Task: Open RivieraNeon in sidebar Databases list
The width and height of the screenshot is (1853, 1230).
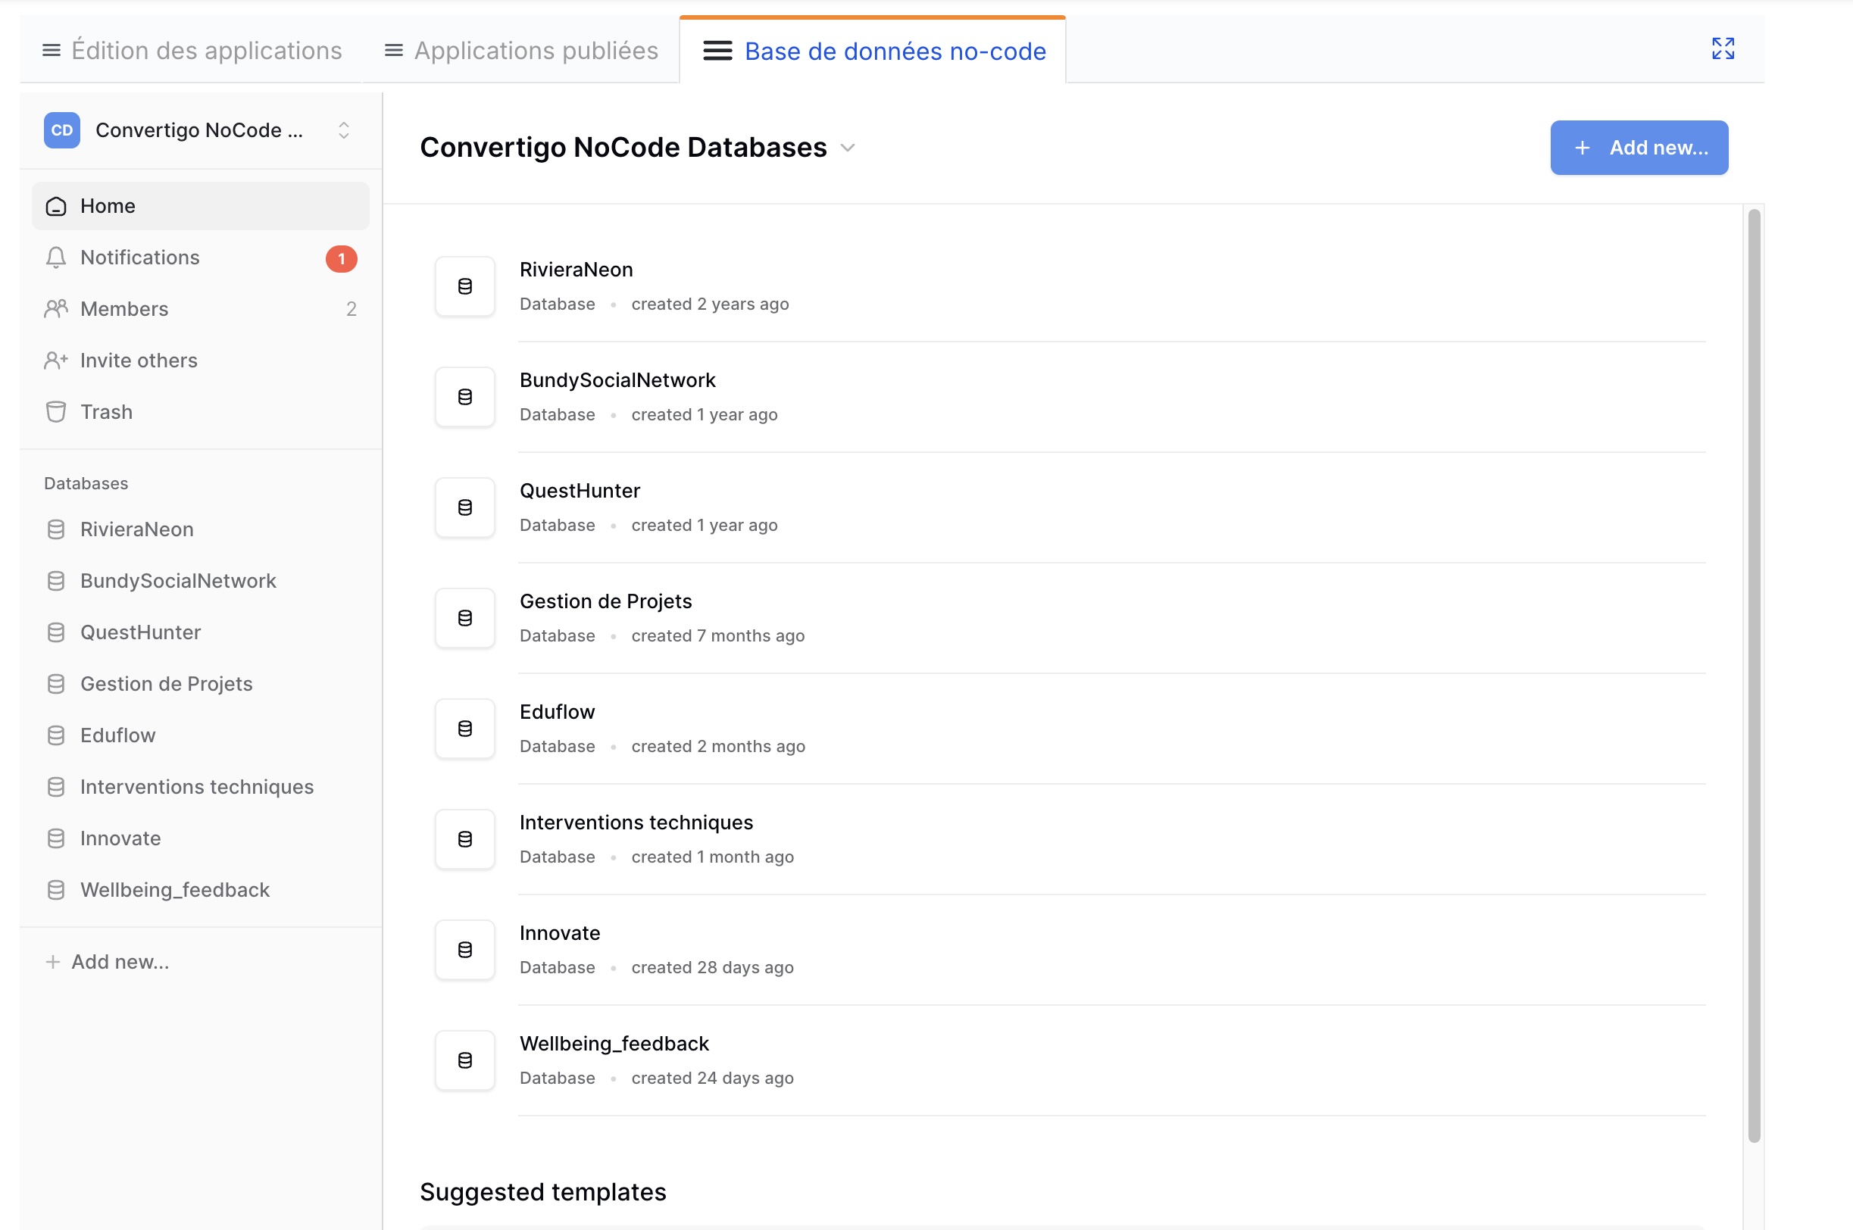Action: pyautogui.click(x=201, y=529)
